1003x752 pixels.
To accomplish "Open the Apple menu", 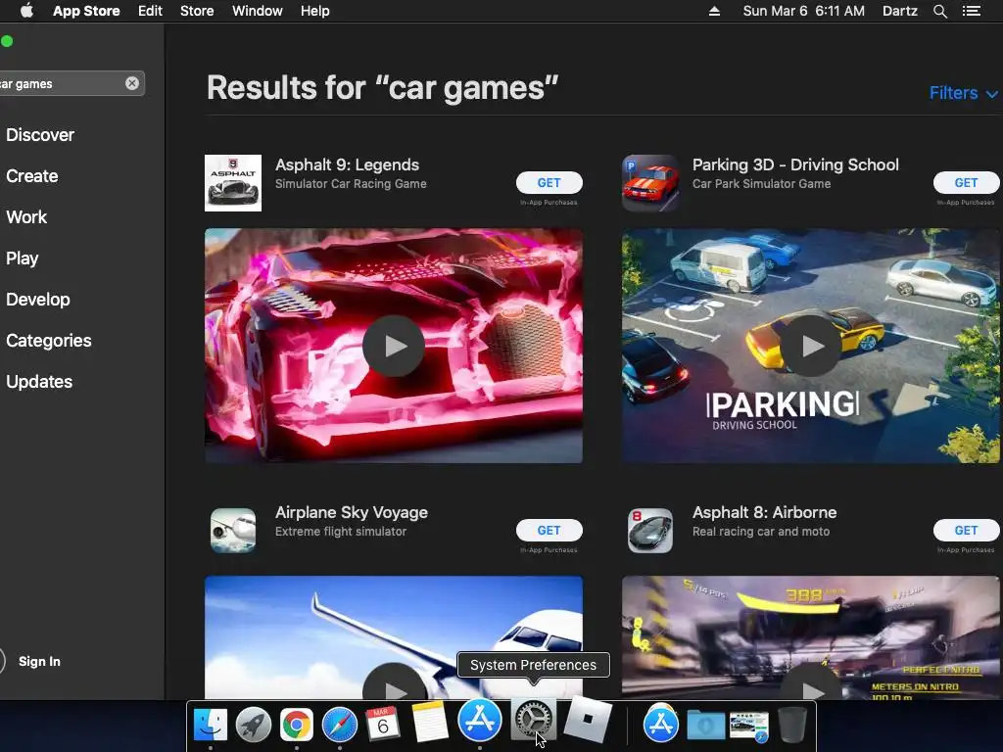I will 26,11.
